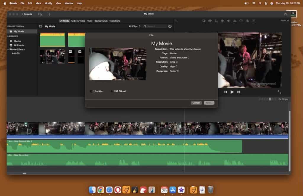Open the Clip Information icon
The width and height of the screenshot is (303, 196).
[x=253, y=21]
